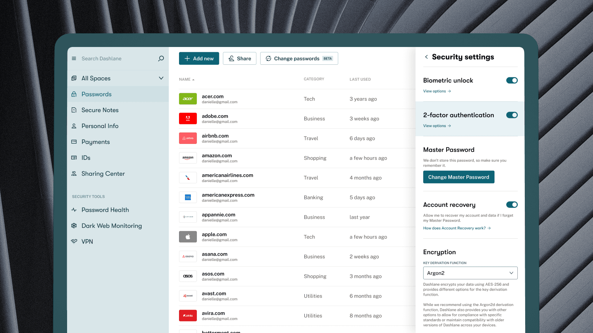
Task: Open the Argon2 key derivation dropdown
Action: pyautogui.click(x=470, y=273)
